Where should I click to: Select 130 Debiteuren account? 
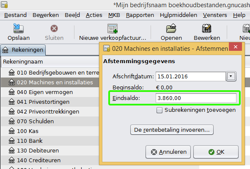[x=50, y=150]
